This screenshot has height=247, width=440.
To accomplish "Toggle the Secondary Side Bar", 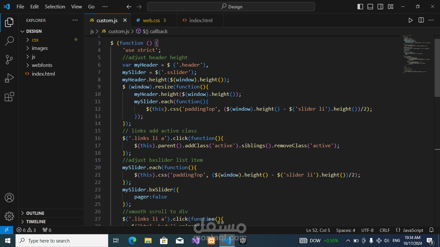I will (380, 6).
